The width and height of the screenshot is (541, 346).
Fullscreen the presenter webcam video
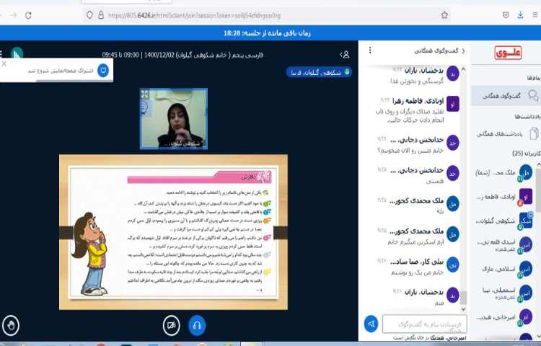pos(145,94)
